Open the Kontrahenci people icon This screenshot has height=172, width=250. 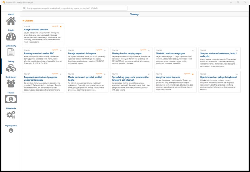point(11,83)
